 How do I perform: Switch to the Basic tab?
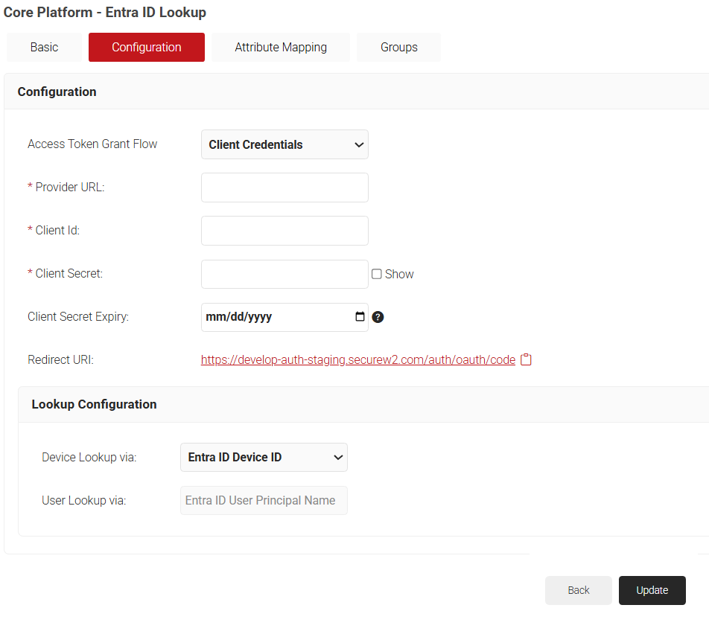click(x=44, y=47)
